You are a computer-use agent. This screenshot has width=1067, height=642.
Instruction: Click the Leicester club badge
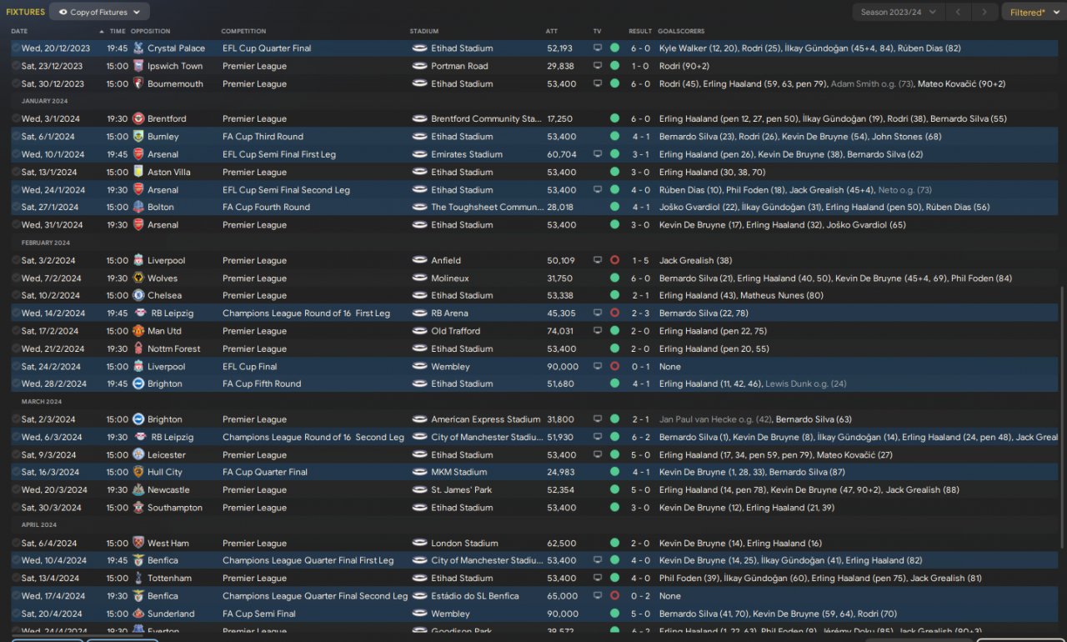(x=138, y=455)
